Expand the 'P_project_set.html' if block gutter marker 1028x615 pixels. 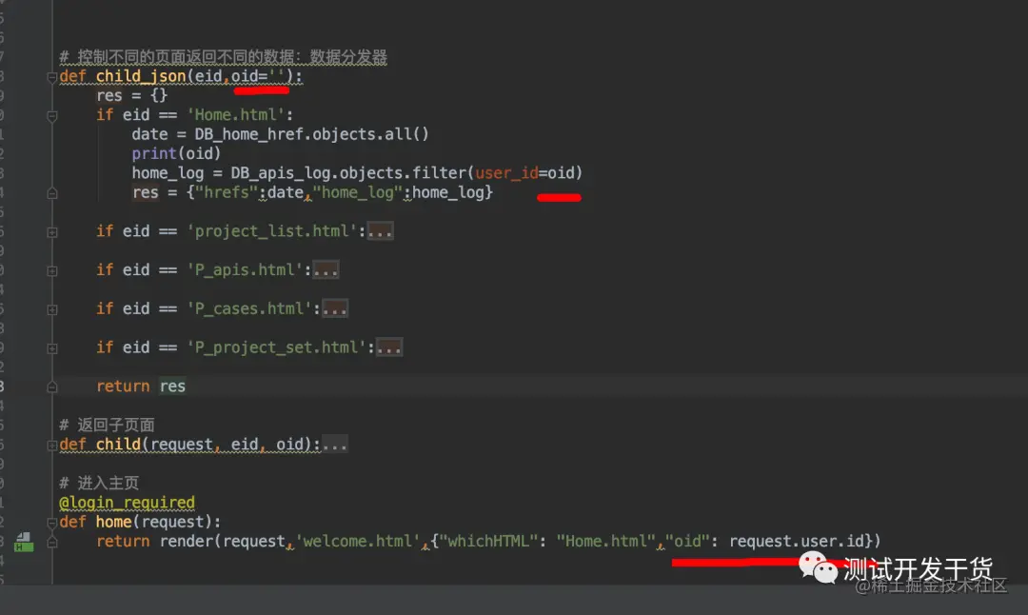pyautogui.click(x=51, y=348)
